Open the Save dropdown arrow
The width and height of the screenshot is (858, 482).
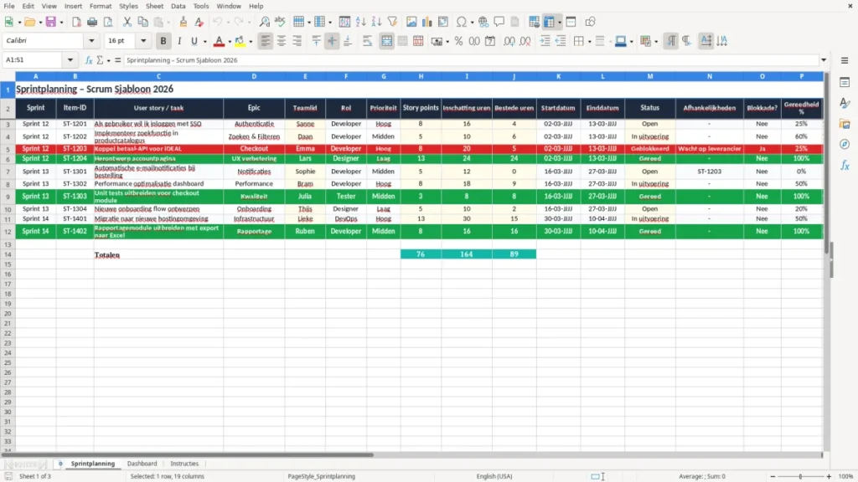point(61,23)
